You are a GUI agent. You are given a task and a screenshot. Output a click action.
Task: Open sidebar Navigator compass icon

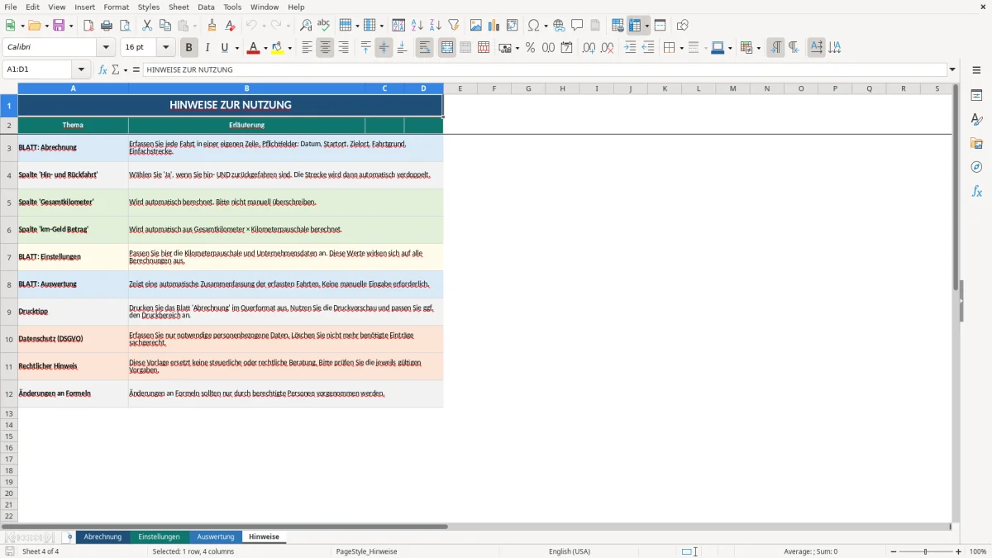coord(976,167)
